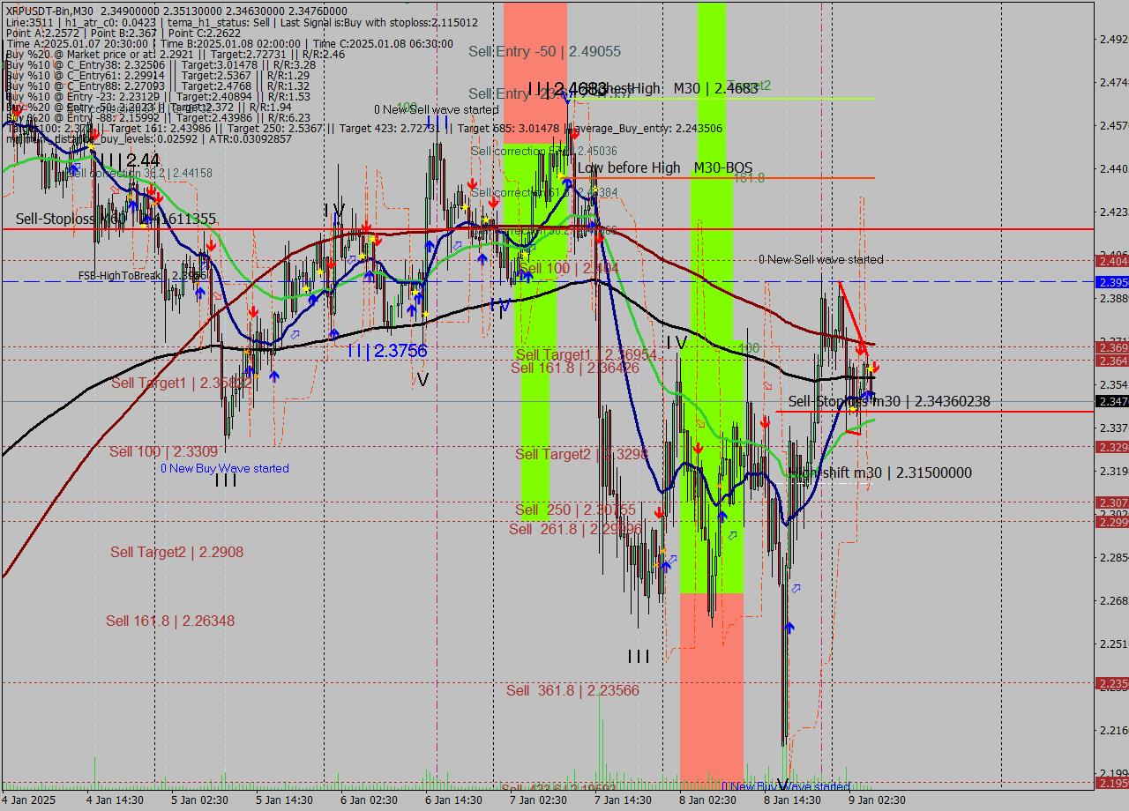This screenshot has height=811, width=1129.
Task: Click the '6 Jan 14:30' time axis label
Action: tap(453, 800)
